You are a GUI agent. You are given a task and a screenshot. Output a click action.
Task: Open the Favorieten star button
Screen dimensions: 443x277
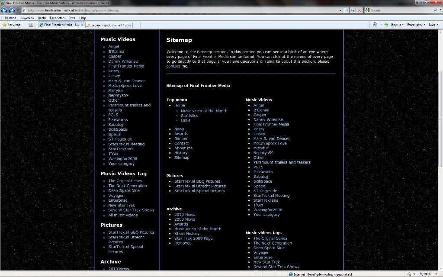(x=12, y=25)
